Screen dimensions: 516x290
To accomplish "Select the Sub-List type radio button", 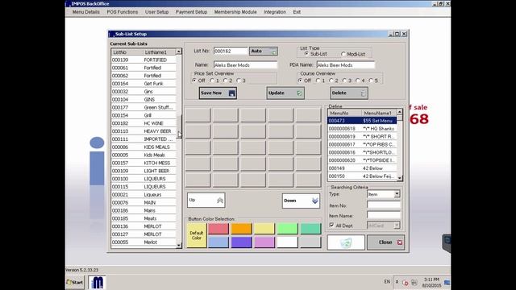I will click(x=306, y=54).
